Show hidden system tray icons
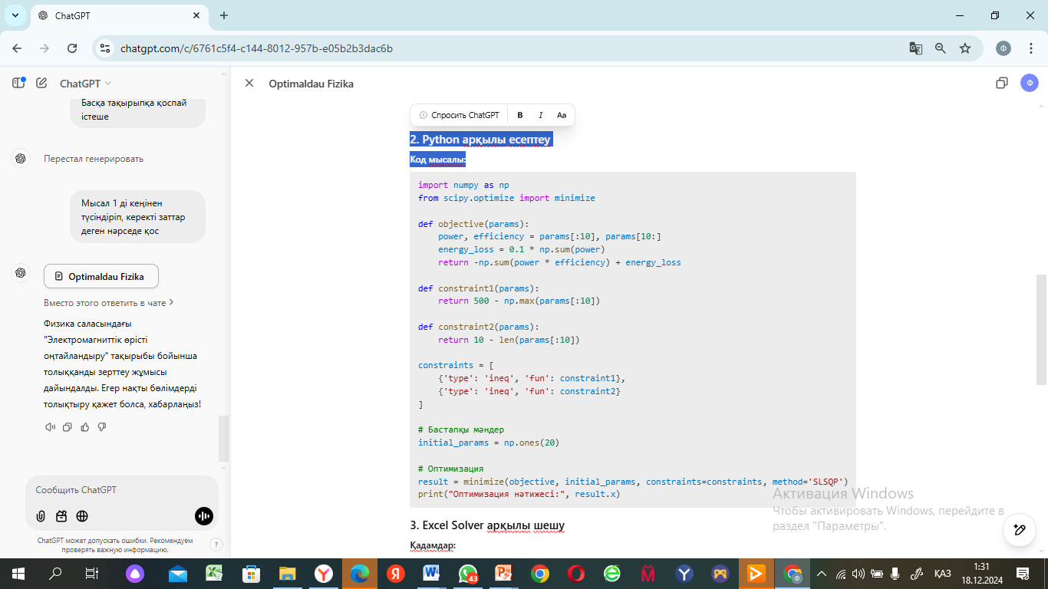 click(x=822, y=574)
